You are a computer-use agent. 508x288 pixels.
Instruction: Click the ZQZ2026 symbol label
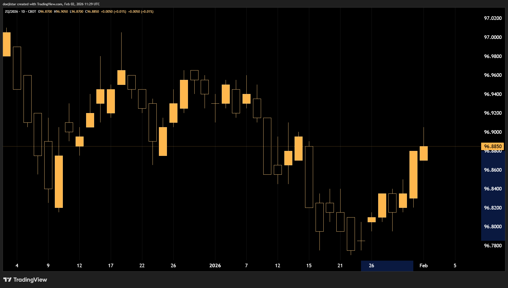11,12
